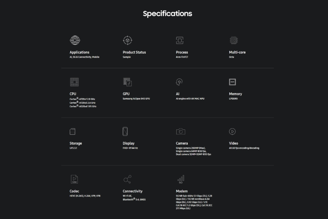This screenshot has height=219, width=328.
Task: Click the Memory RAM icon
Action: pos(232,82)
